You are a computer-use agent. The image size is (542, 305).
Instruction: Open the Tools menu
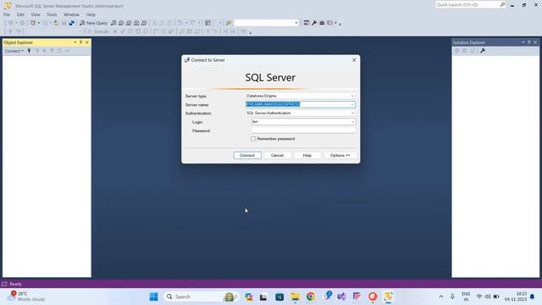pos(52,14)
